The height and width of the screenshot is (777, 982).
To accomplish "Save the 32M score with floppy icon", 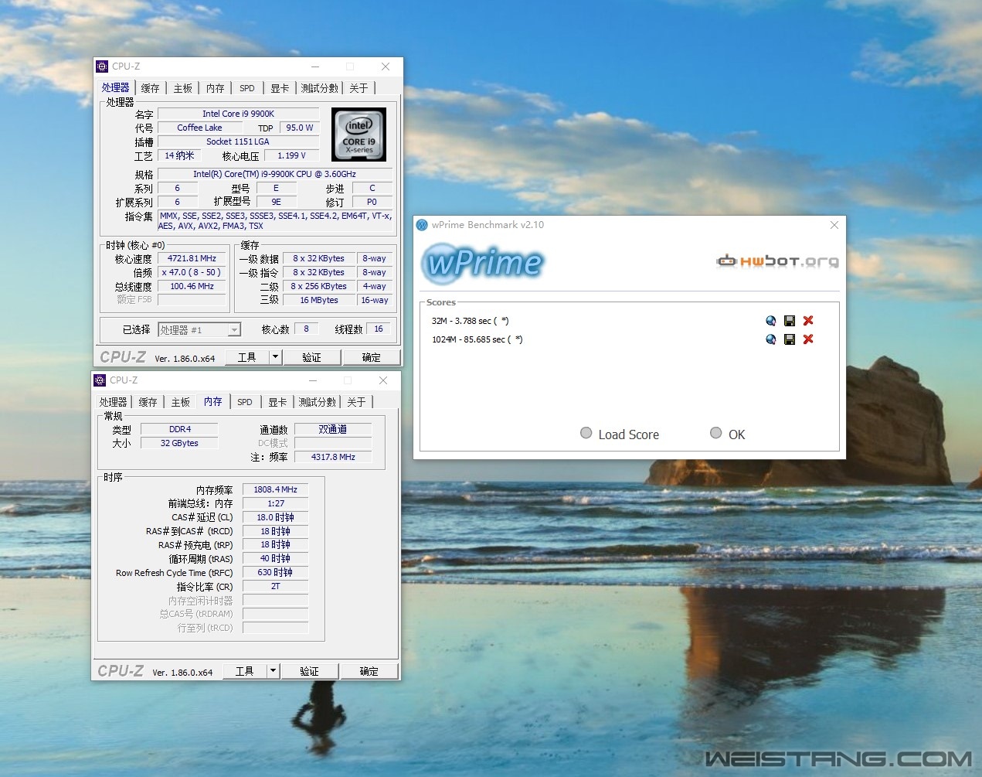I will point(790,321).
